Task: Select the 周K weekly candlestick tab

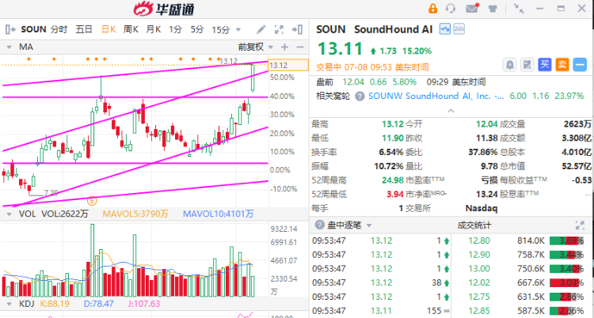Action: tap(131, 29)
